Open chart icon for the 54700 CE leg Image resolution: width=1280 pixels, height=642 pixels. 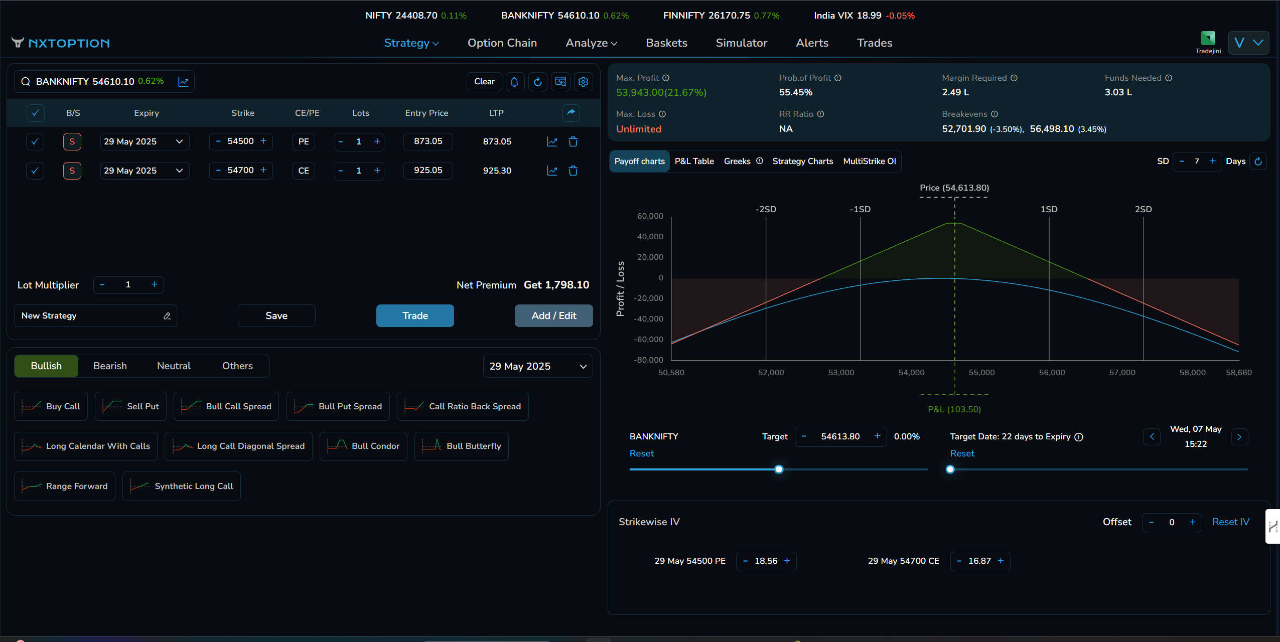pyautogui.click(x=552, y=171)
